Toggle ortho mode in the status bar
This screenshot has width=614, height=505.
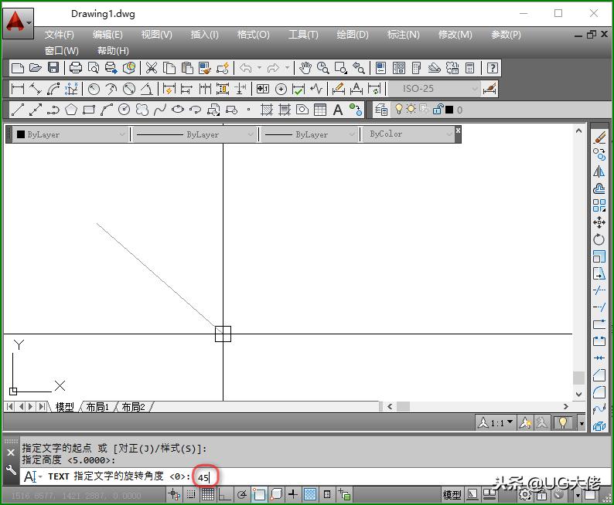click(x=224, y=494)
